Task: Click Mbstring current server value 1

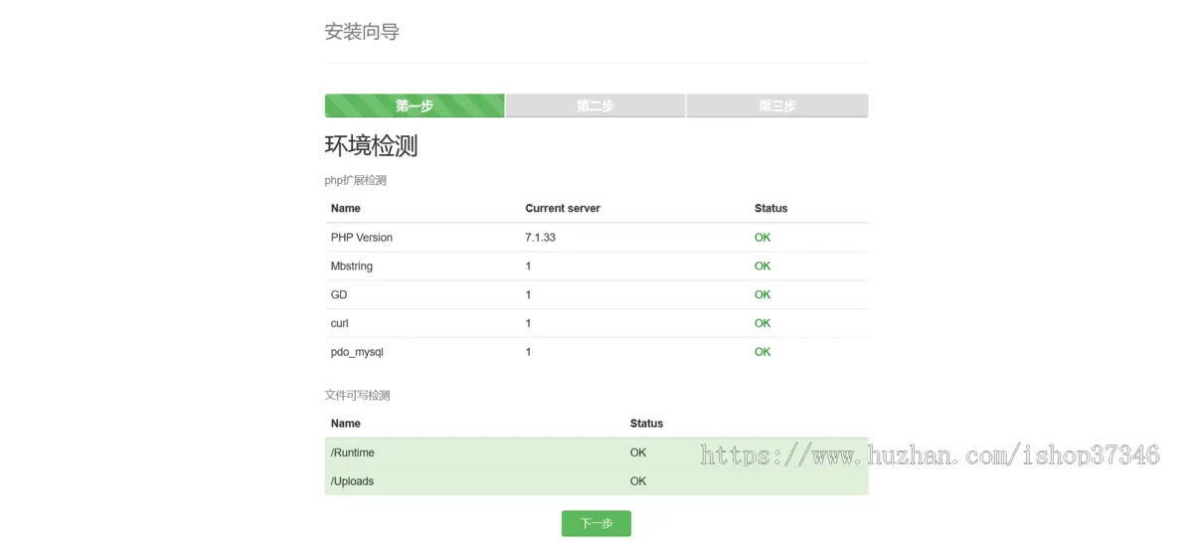Action: (x=528, y=266)
